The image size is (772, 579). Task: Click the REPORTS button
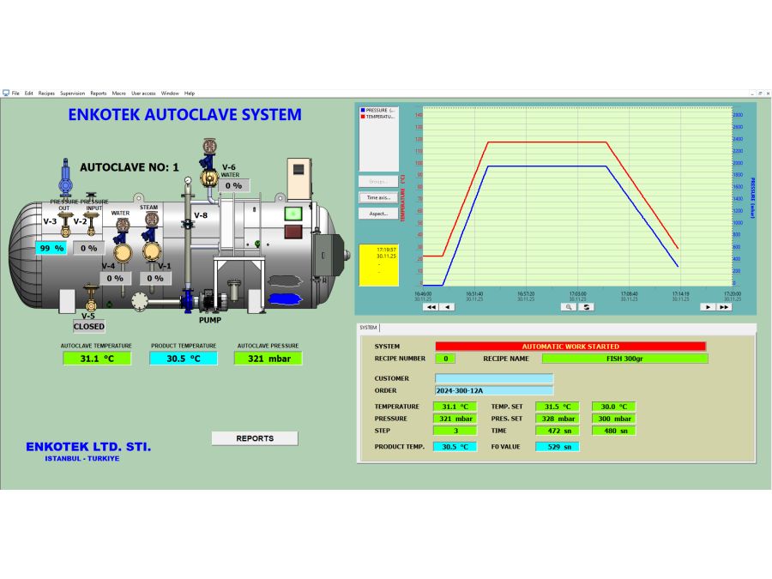(x=255, y=438)
